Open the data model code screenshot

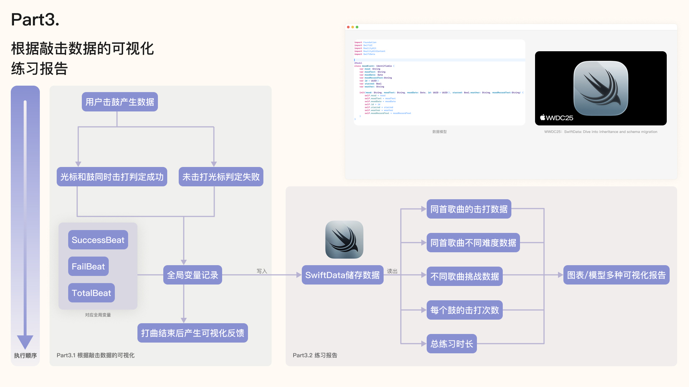tap(439, 82)
